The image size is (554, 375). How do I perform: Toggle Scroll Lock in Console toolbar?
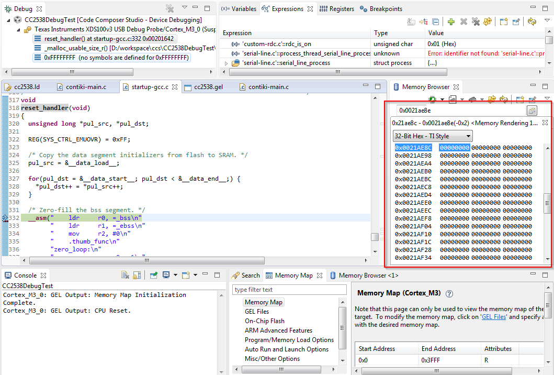tap(137, 275)
